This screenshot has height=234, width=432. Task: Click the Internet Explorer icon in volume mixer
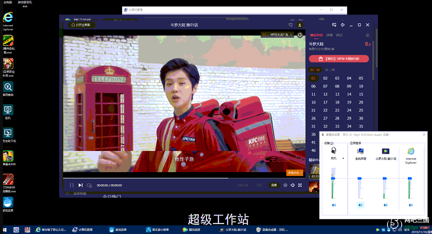(411, 151)
